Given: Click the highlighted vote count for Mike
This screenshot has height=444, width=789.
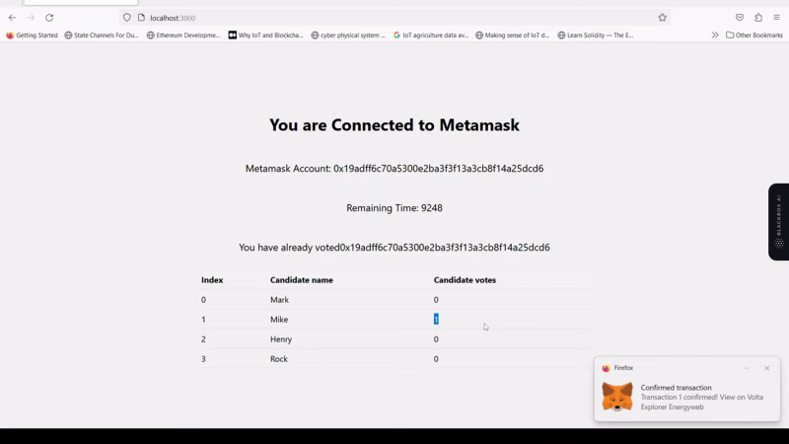Looking at the screenshot, I should (436, 319).
